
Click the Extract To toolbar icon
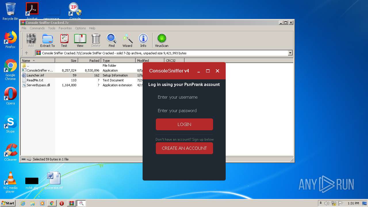47,40
